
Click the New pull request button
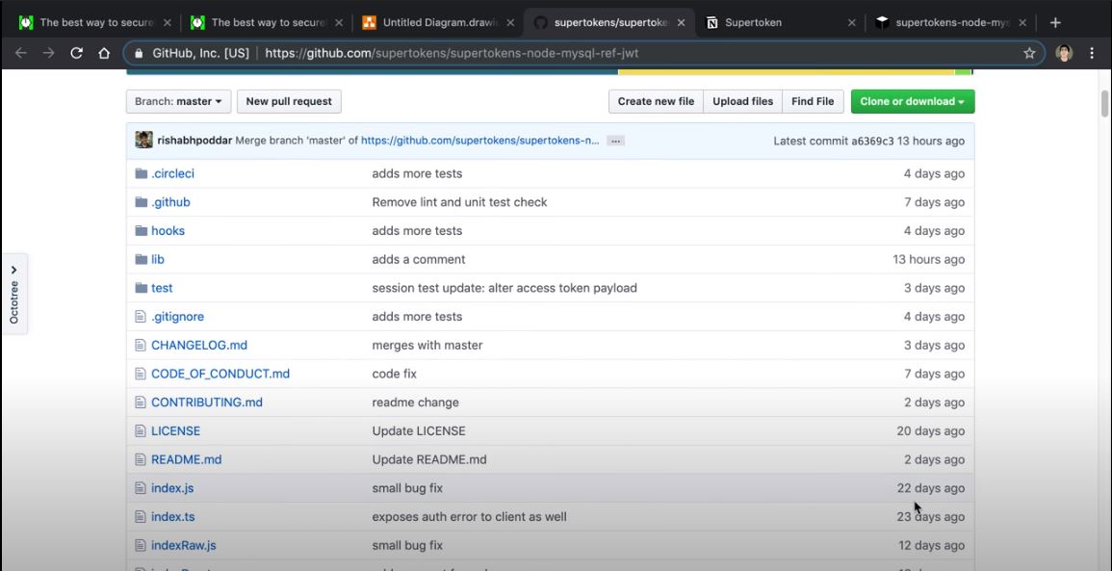289,101
